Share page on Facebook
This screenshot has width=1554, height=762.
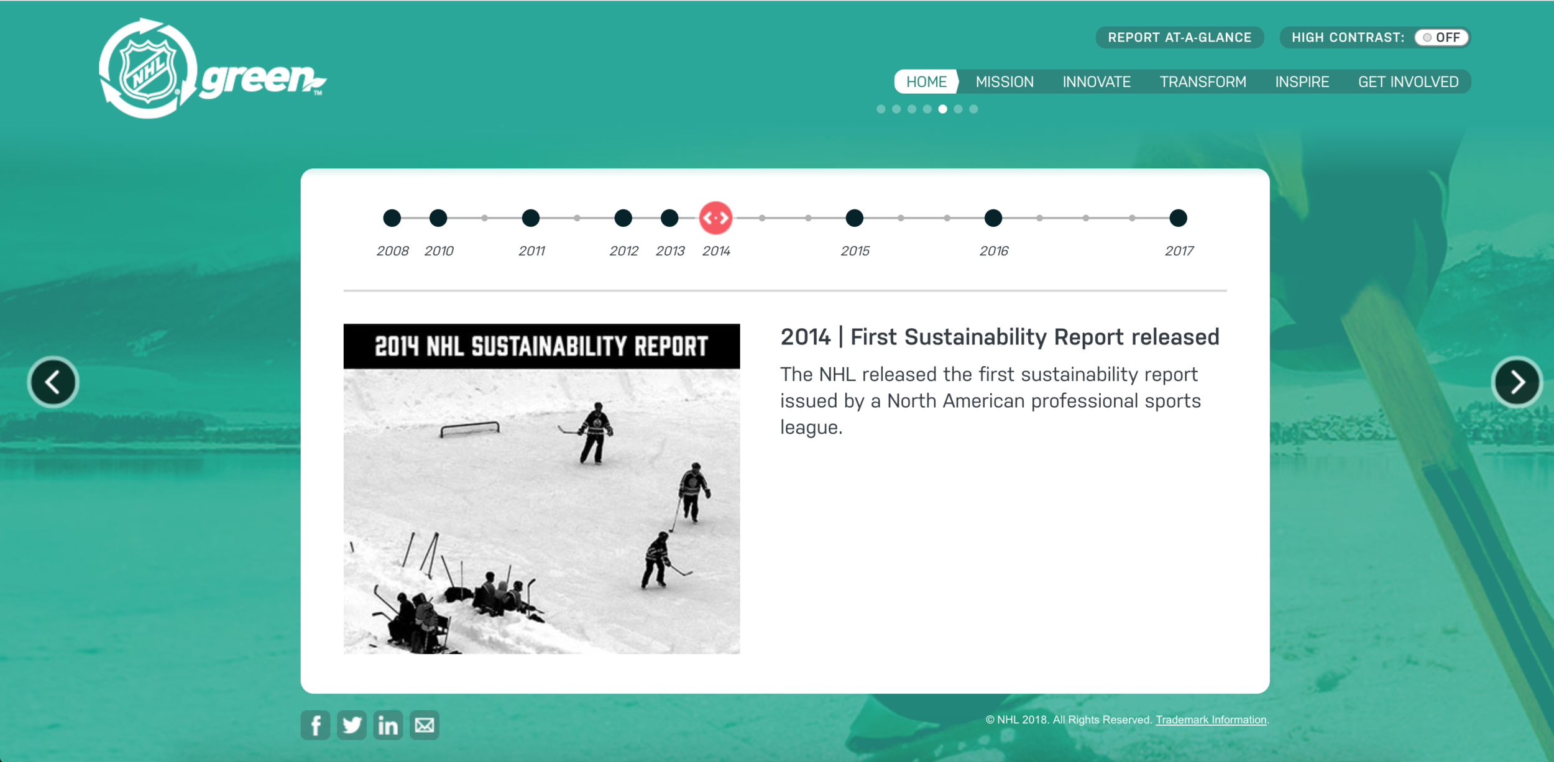(x=316, y=725)
